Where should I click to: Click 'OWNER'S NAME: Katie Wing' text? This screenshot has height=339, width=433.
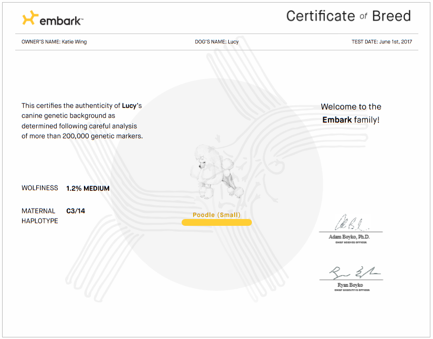(x=54, y=41)
